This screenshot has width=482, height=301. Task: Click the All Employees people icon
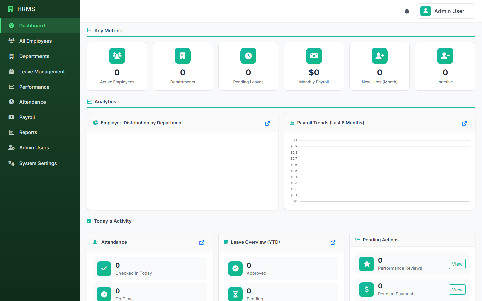click(x=11, y=41)
